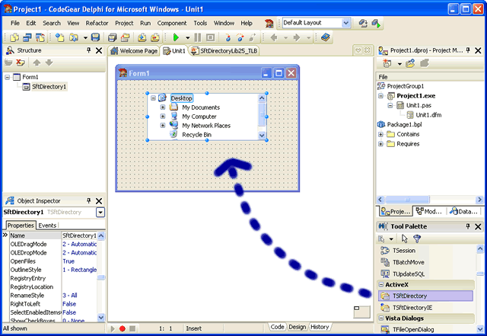
Task: Click the Project Manager horizontal scrollbar thumb
Action: [408, 200]
